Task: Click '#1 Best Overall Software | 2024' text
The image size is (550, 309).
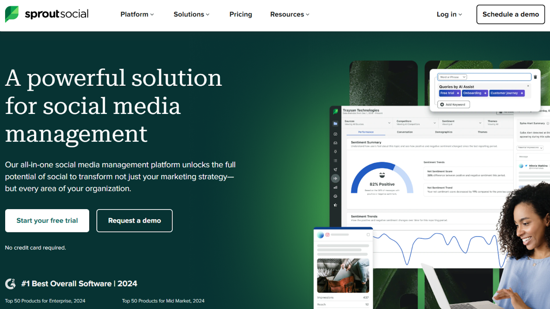Action: click(x=79, y=284)
